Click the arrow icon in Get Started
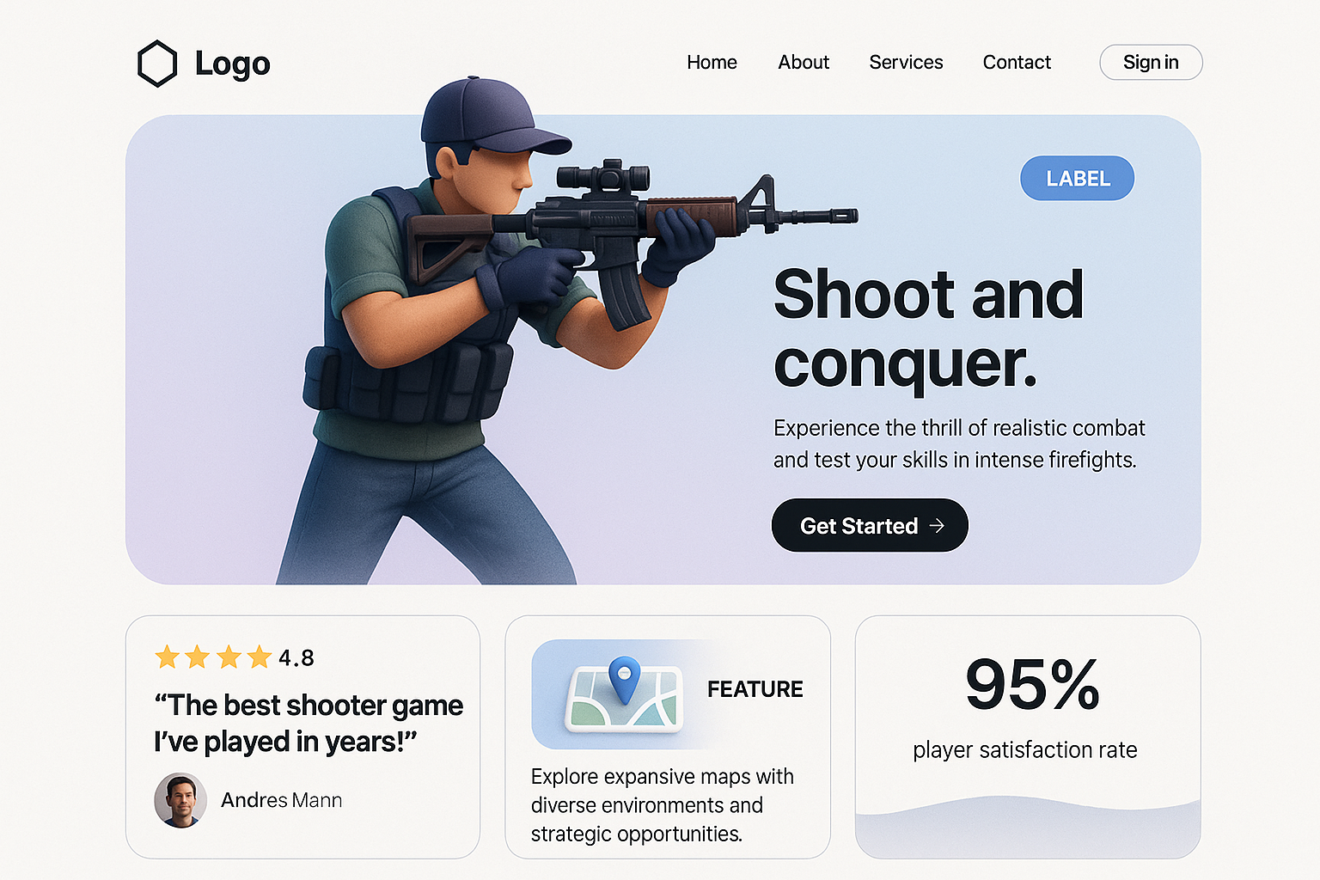1320x880 pixels. (x=937, y=525)
